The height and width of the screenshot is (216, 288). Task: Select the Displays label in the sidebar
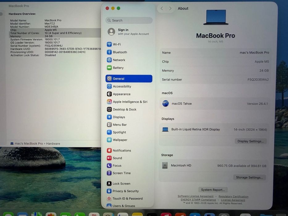[x=119, y=117]
